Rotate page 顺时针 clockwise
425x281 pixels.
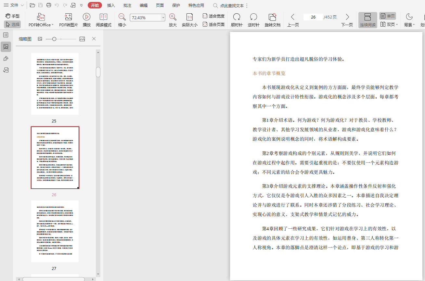click(237, 17)
